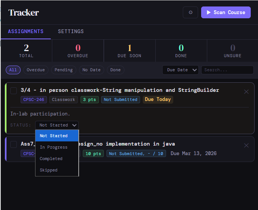The width and height of the screenshot is (258, 210).
Task: Filter assignments by Overdue
Action: pyautogui.click(x=35, y=70)
